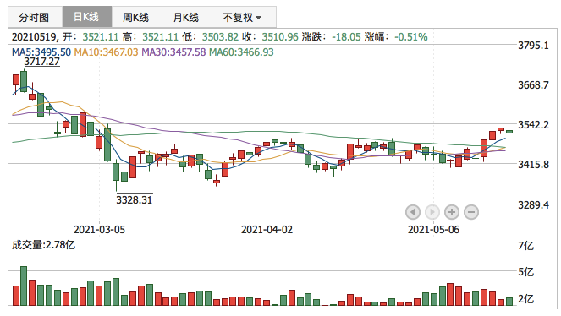
Task: Click the 20210519 date in header
Action: click(34, 37)
